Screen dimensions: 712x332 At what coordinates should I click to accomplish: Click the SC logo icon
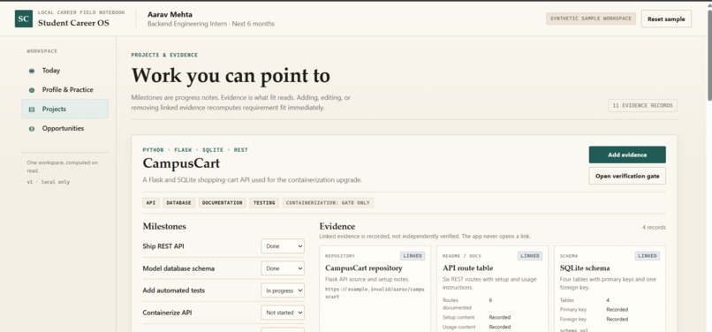[24, 19]
